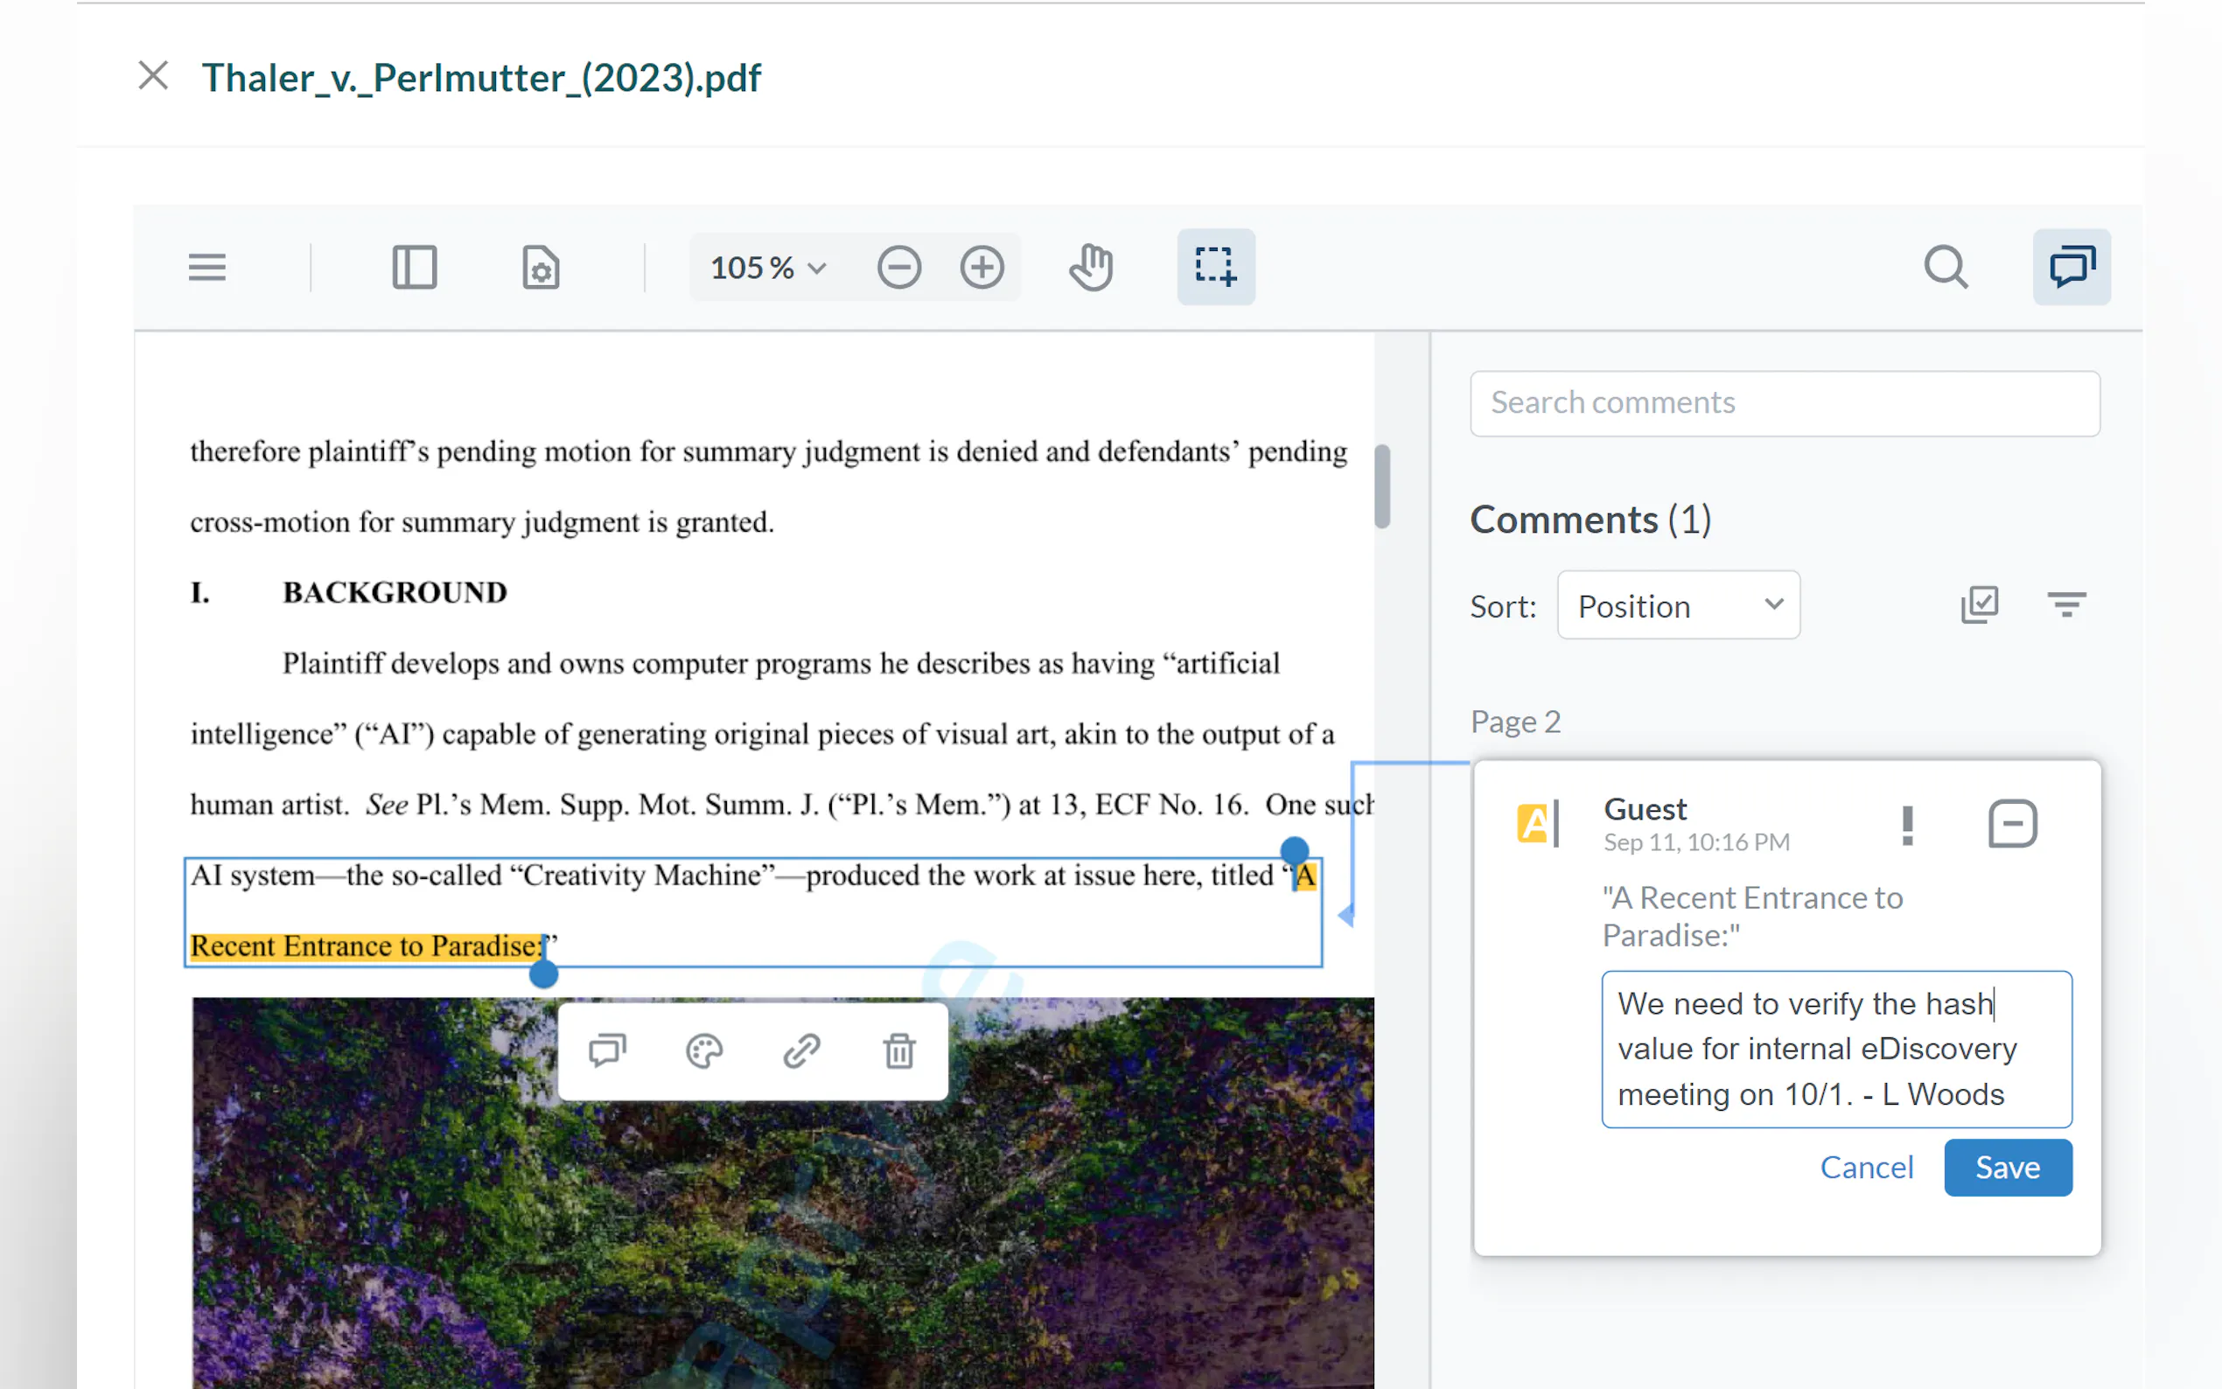
Task: Cancel editing the comment
Action: (x=1866, y=1167)
